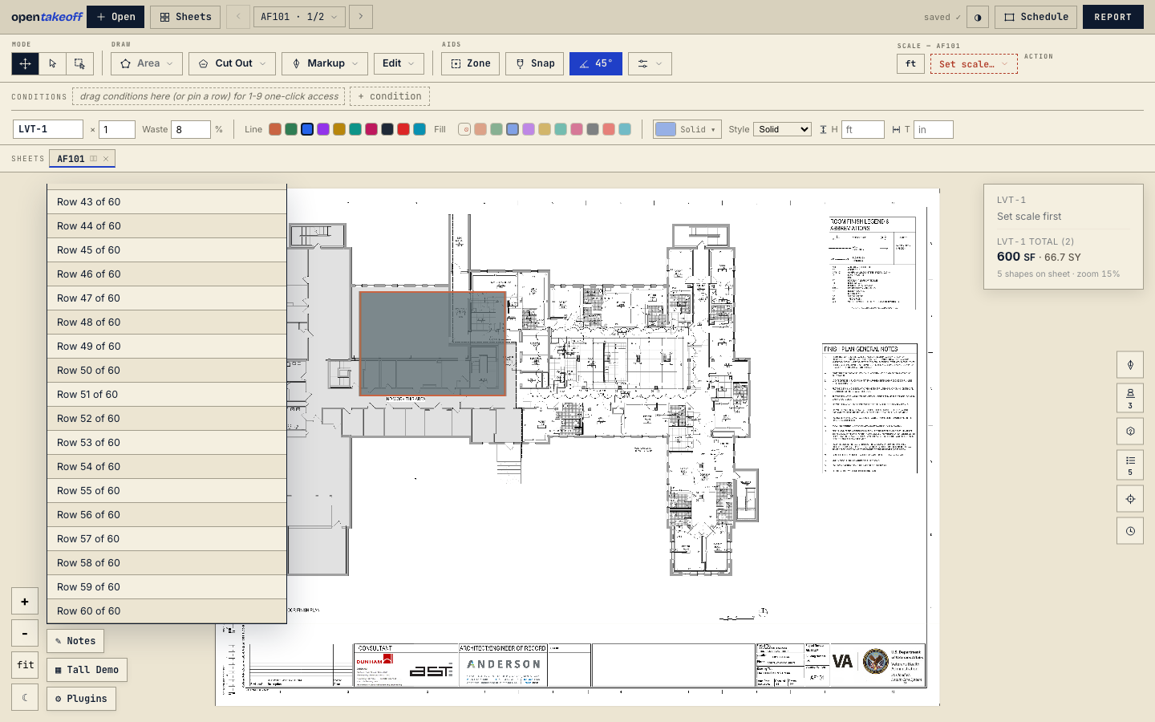Toggle the Snap aid

pos(535,63)
